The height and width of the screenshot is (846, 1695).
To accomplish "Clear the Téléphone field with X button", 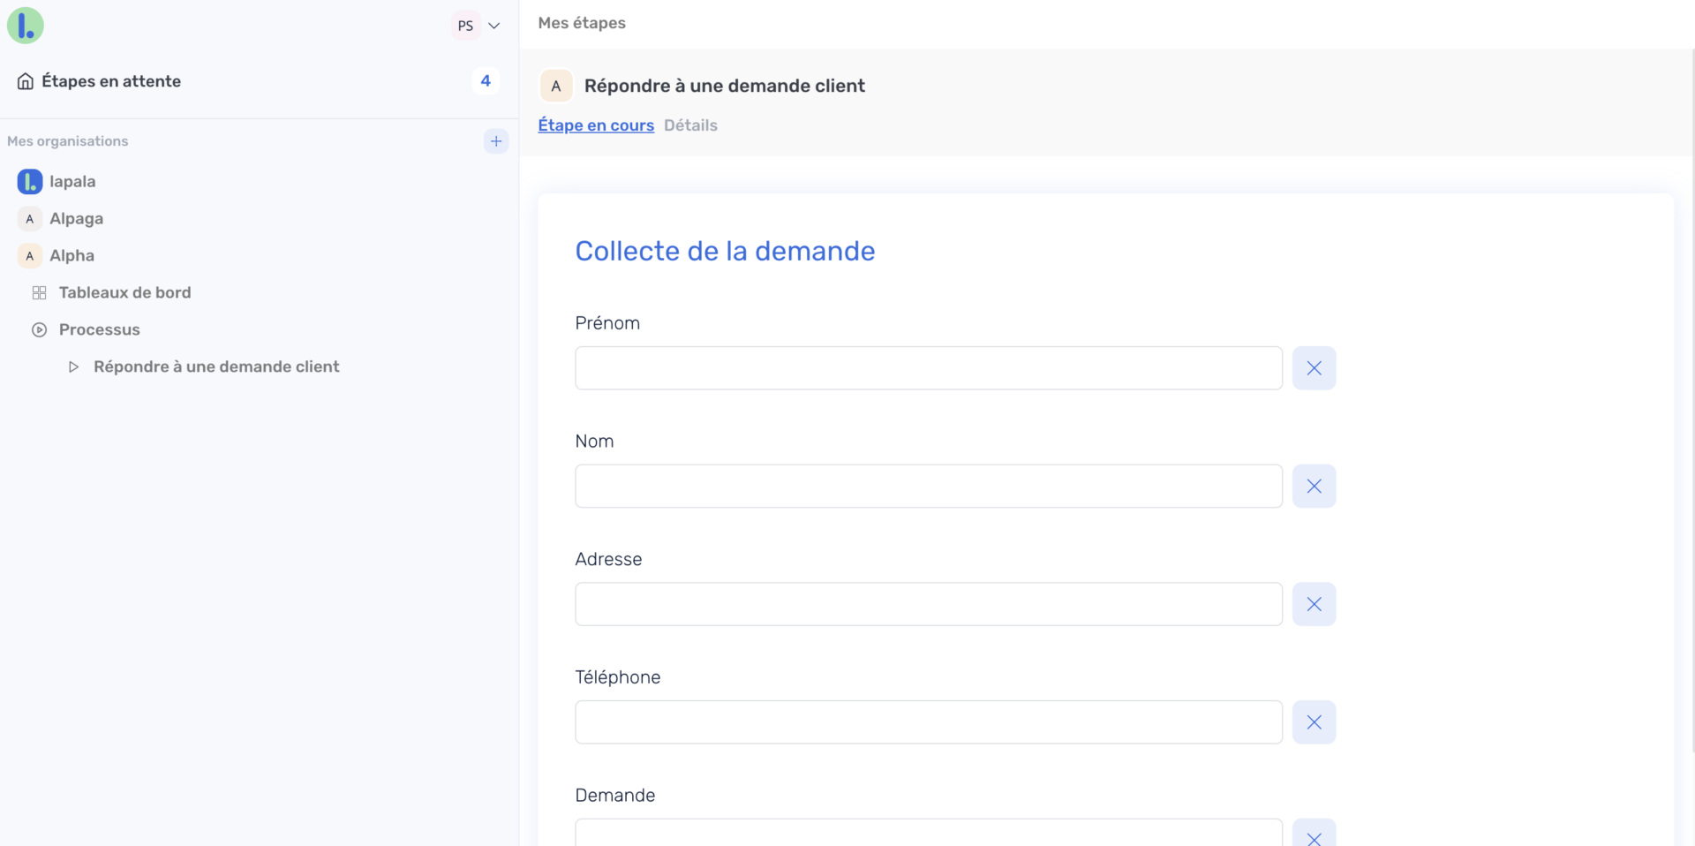I will [1314, 722].
